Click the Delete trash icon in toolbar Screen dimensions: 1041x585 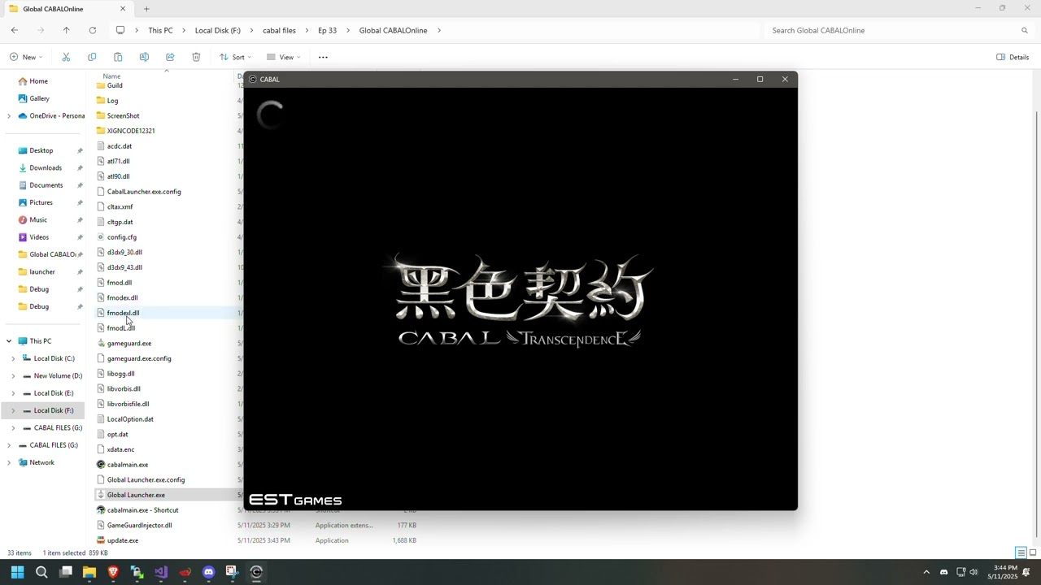tap(196, 57)
